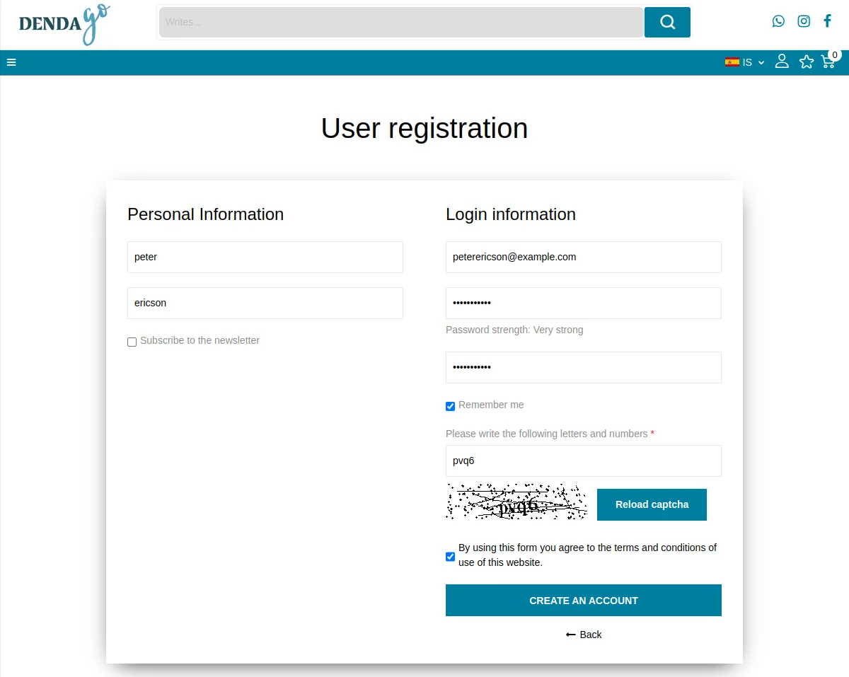Open the WhatsApp link icon
The height and width of the screenshot is (677, 849).
tap(778, 21)
